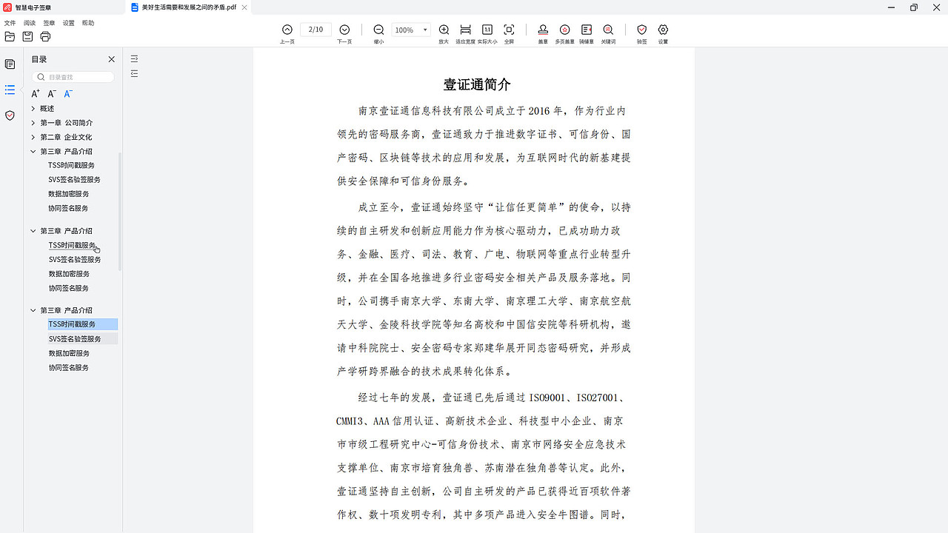This screenshot has height=533, width=948.
Task: Toggle the page thumbnails panel in the sidebar
Action: (10, 64)
